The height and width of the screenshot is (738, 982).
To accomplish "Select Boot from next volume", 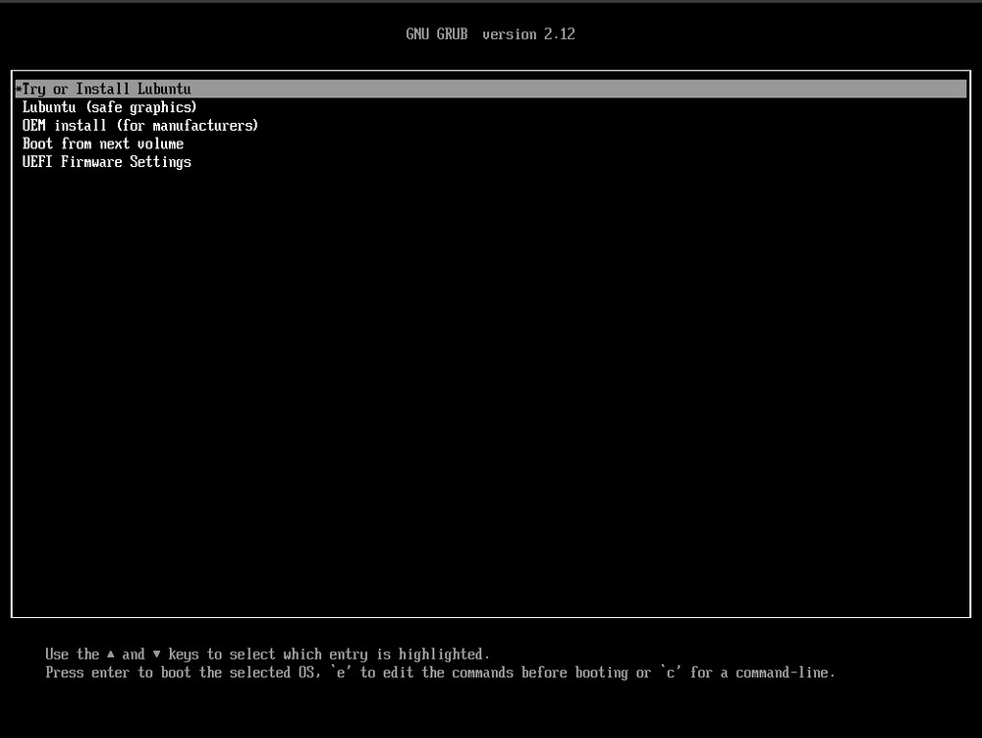I will click(x=102, y=143).
